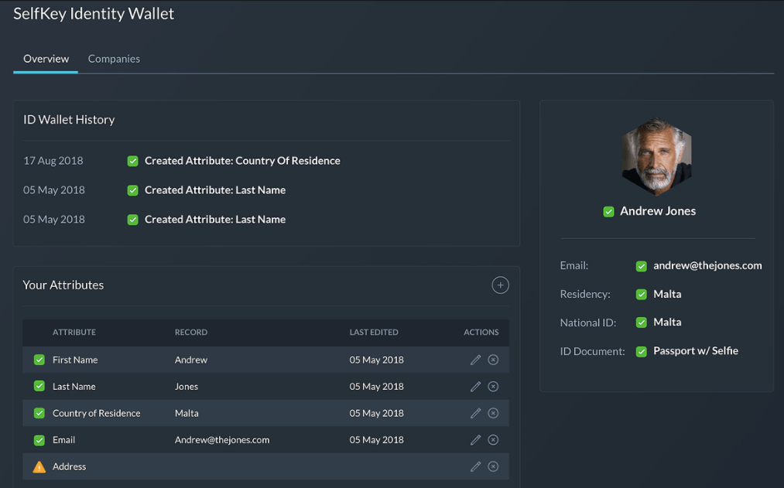784x488 pixels.
Task: Click 'Passport w/ Selfie' document value
Action: pos(696,350)
